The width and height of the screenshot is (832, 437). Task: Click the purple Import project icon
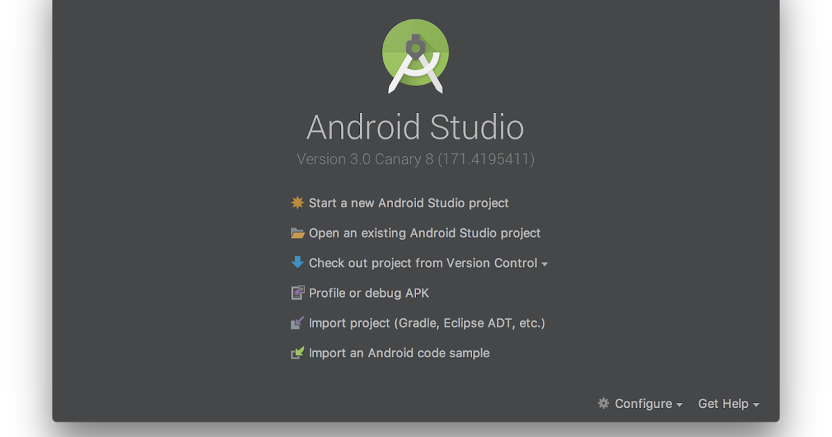pyautogui.click(x=296, y=323)
